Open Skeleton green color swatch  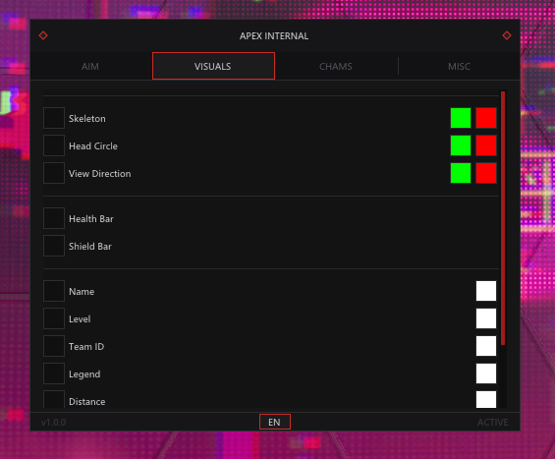pyautogui.click(x=461, y=118)
